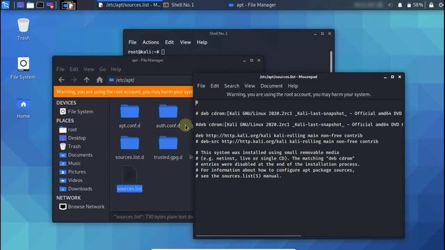Open File menu in Shell terminal
Screen dimensions: 445x250
[x=132, y=42]
